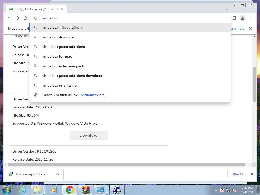Image resolution: width=260 pixels, height=195 pixels.
Task: Click 'Show all' downloads button
Action: click(x=237, y=174)
